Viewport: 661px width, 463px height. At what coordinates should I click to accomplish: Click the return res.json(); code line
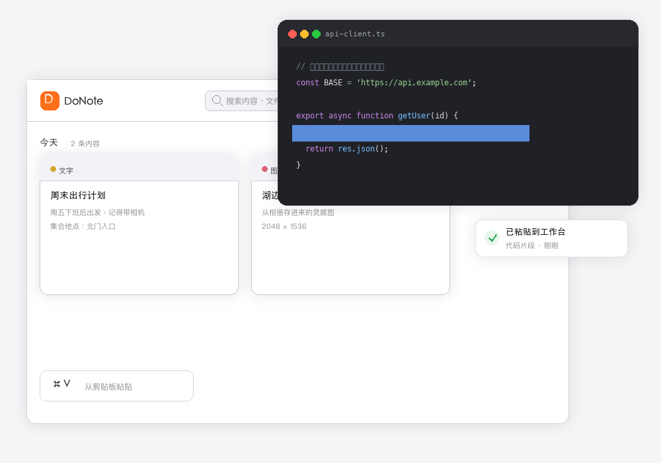(x=347, y=149)
